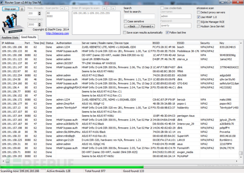This screenshot has height=173, width=244.
Task: Select the Good Results tab
Action: click(29, 37)
